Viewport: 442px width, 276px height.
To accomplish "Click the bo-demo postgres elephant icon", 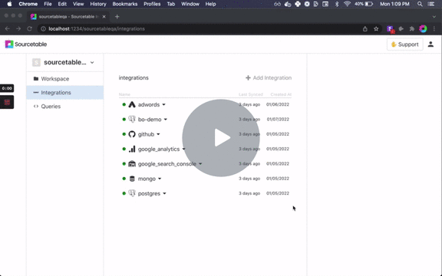I will [132, 119].
